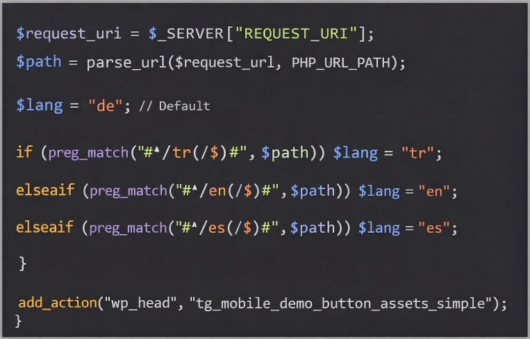The height and width of the screenshot is (339, 530).
Task: Click the // Default comment
Action: click(x=174, y=106)
